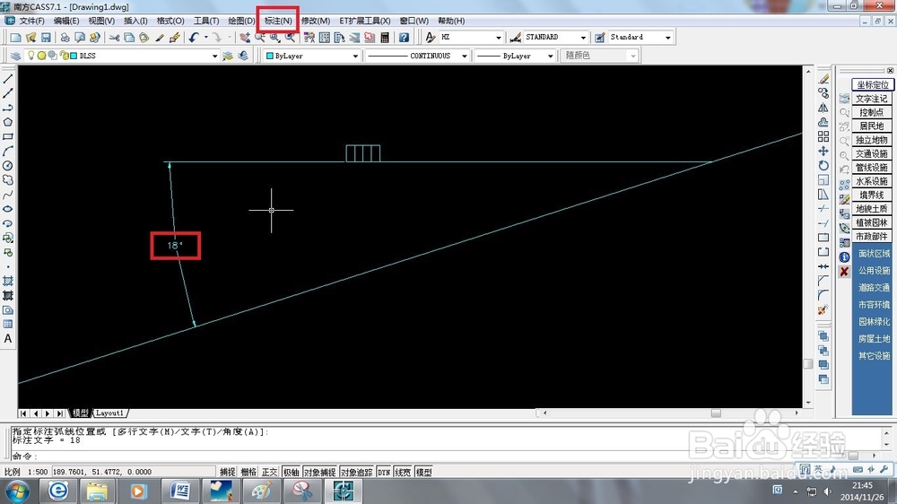Click the 居民地 panel button

pyautogui.click(x=873, y=126)
